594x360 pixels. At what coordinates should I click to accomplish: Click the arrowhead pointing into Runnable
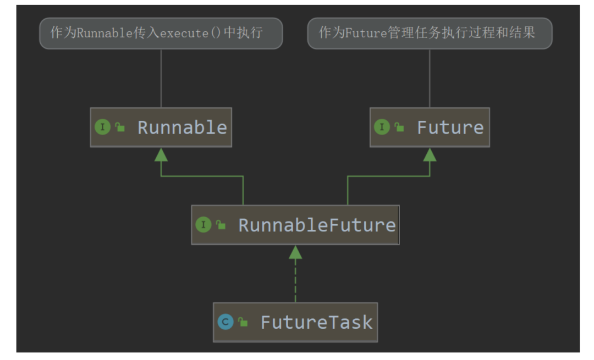(161, 154)
